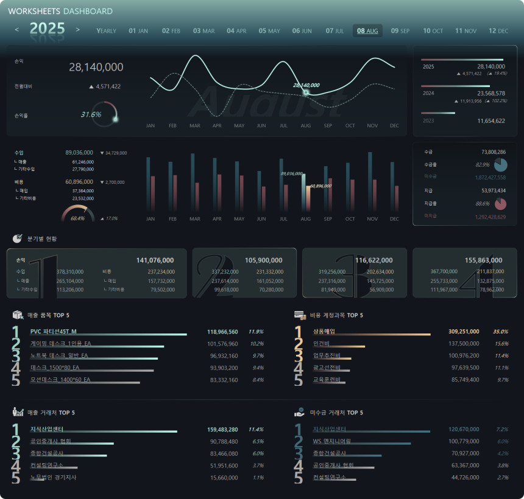Click the 상품매입 expense bar
Viewport: 524px width, 499px height.
coord(363,334)
